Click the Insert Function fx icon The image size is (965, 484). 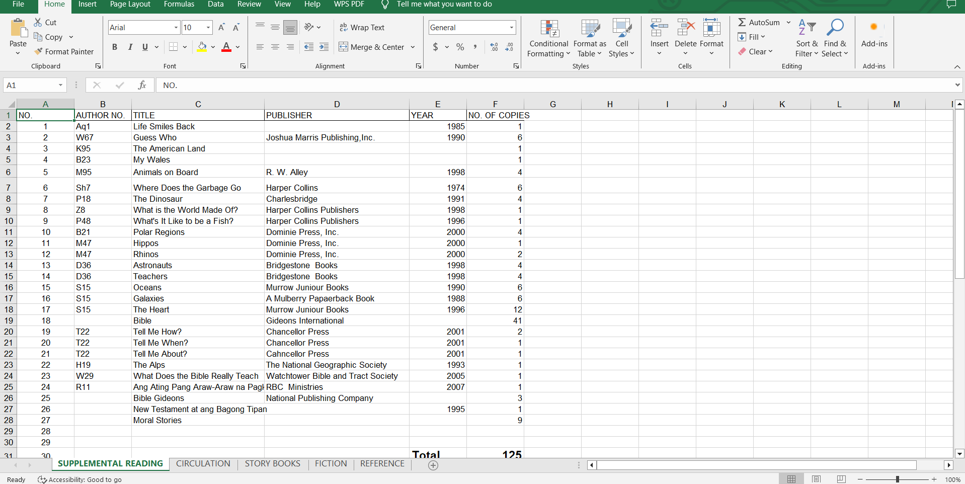pos(142,85)
